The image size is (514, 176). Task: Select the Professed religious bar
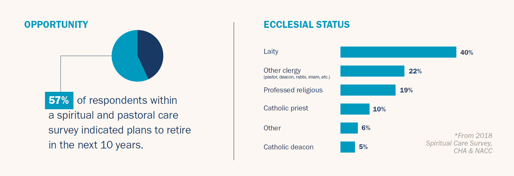[368, 90]
